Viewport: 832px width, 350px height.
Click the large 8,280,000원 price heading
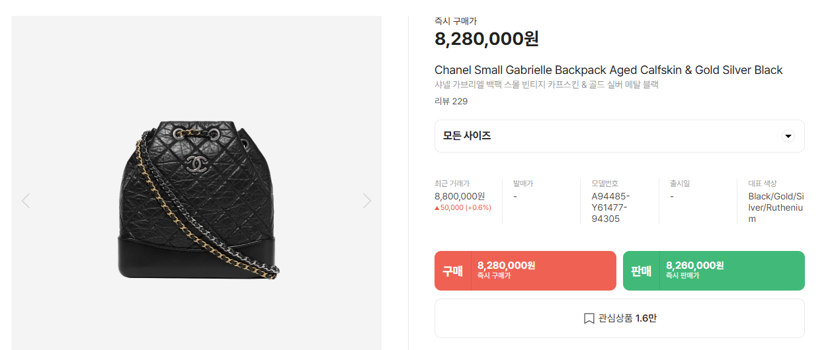[x=486, y=39]
